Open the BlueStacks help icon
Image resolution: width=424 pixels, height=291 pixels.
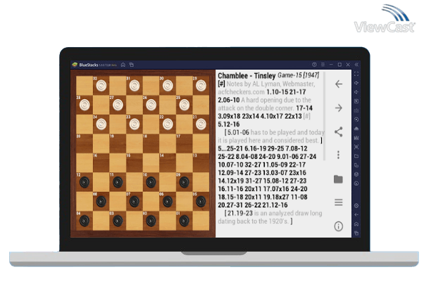(x=314, y=65)
